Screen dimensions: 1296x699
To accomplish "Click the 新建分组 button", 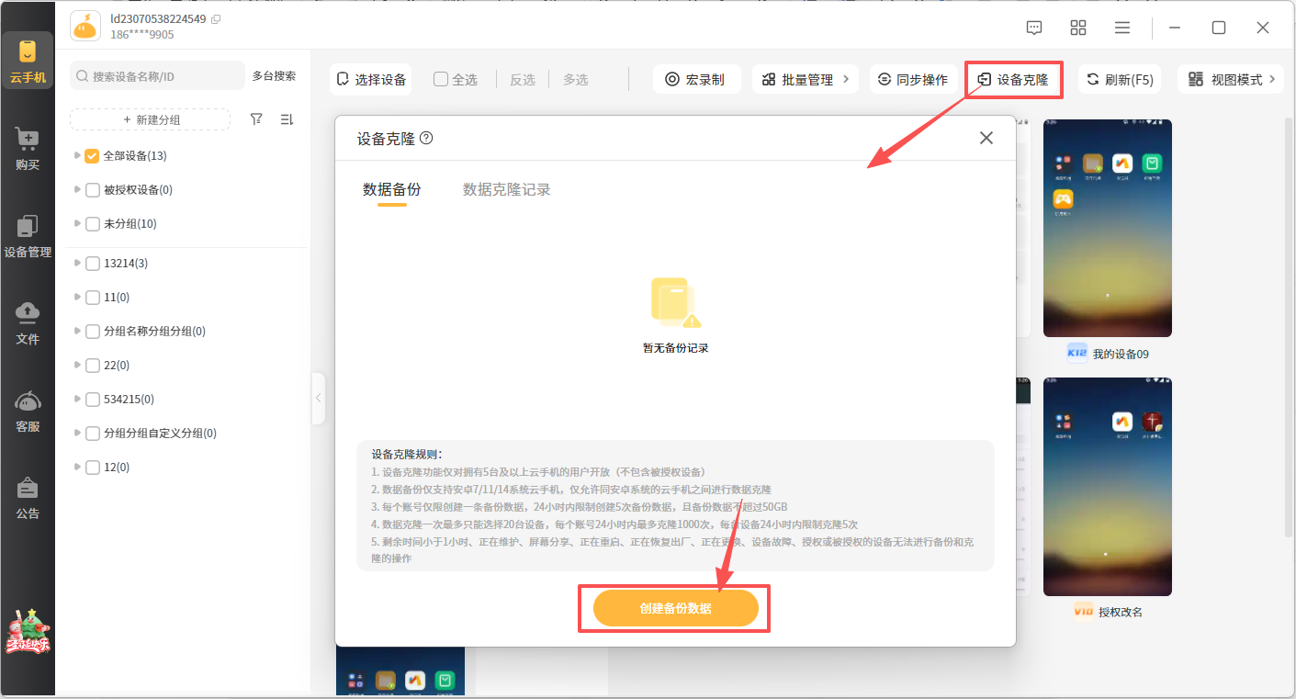I will coord(151,119).
